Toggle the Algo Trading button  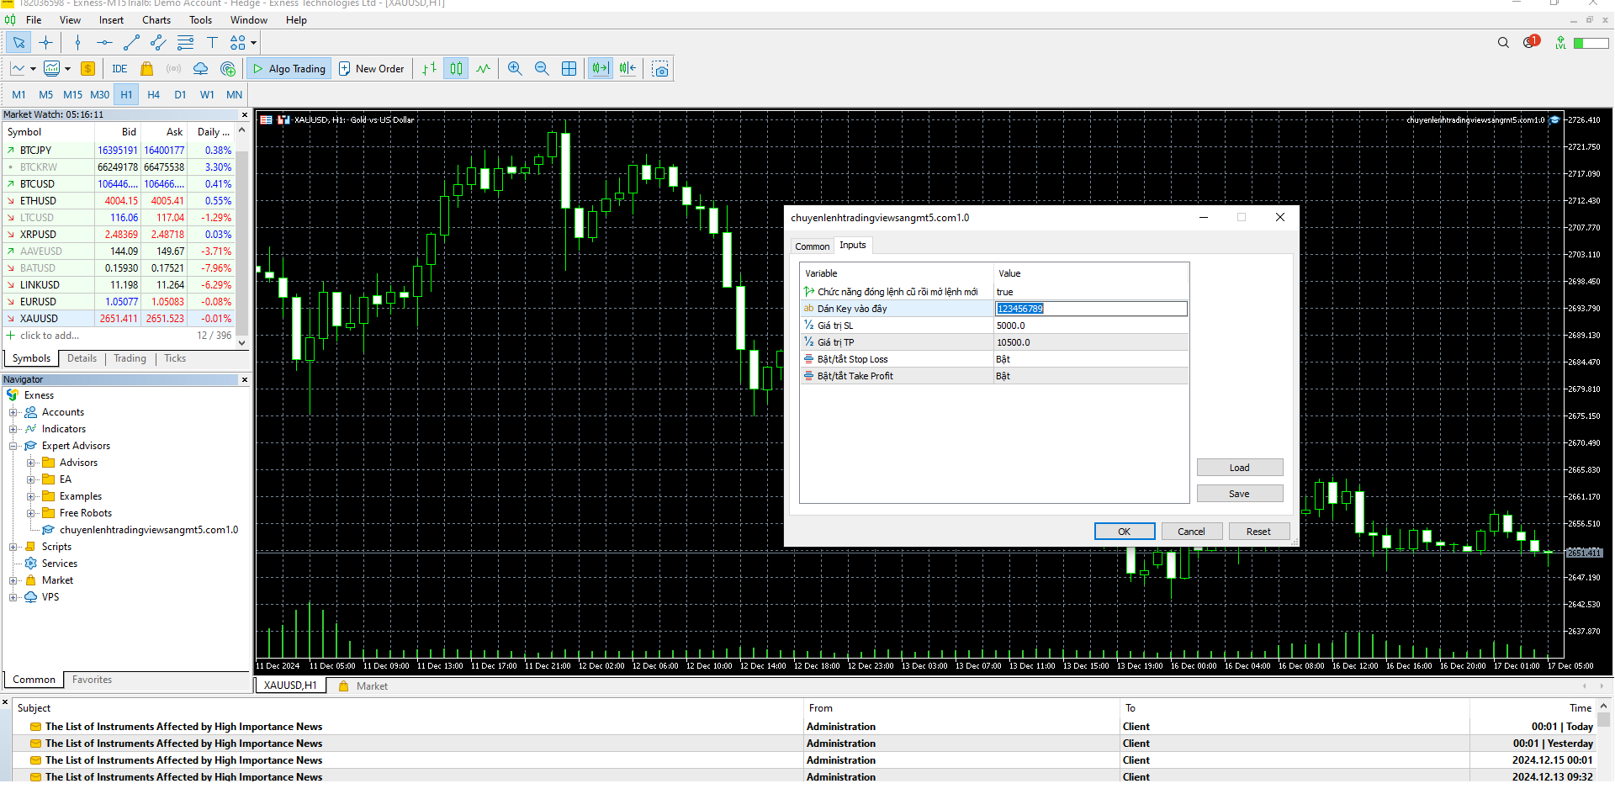tap(289, 69)
